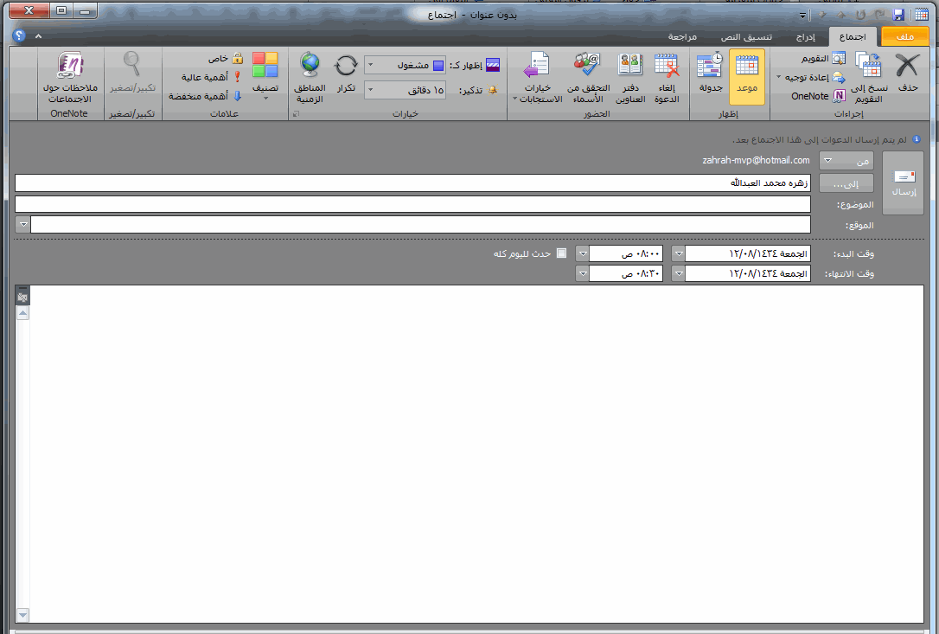The image size is (939, 634).
Task: Open the Categorize (تصنيف) color squares
Action: (265, 64)
